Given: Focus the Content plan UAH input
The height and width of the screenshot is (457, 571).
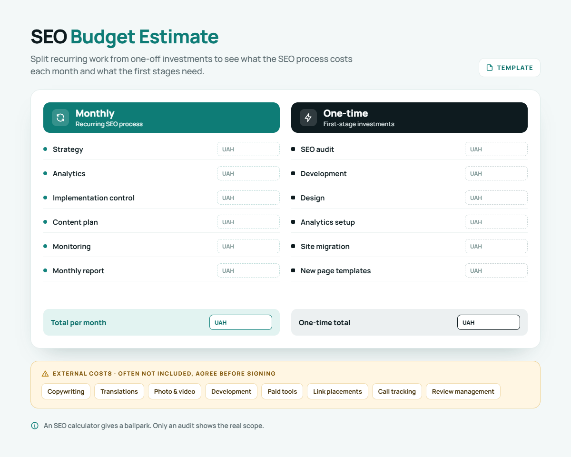Looking at the screenshot, I should point(248,222).
